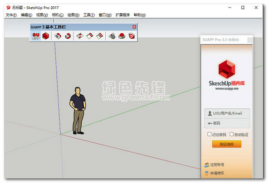Click the www.suapp.me link text

(x=227, y=89)
